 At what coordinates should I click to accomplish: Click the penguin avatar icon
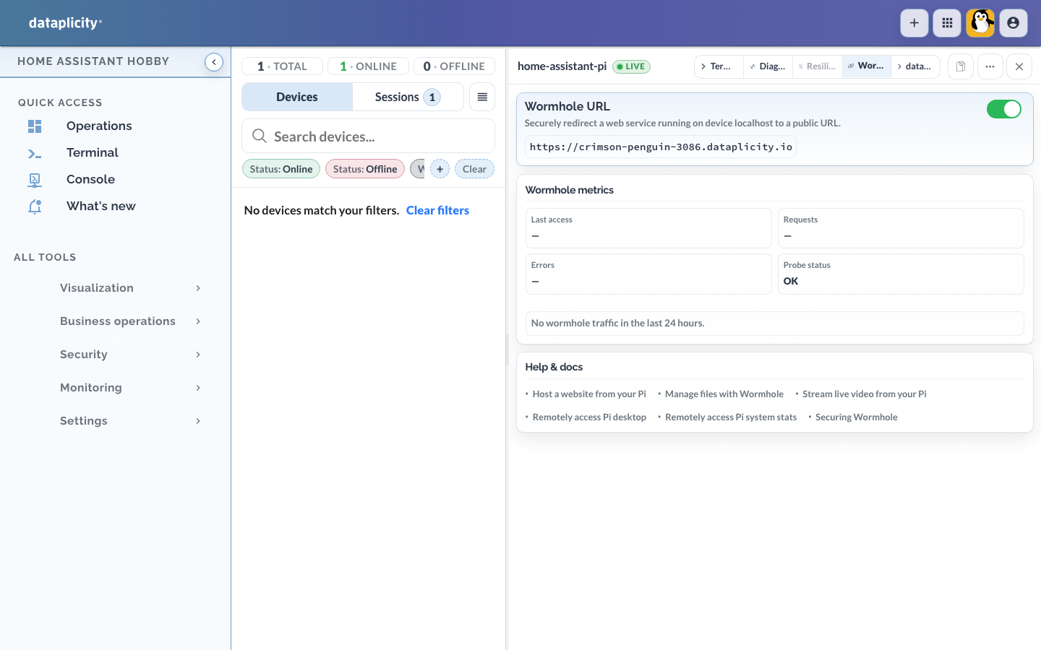(x=980, y=23)
